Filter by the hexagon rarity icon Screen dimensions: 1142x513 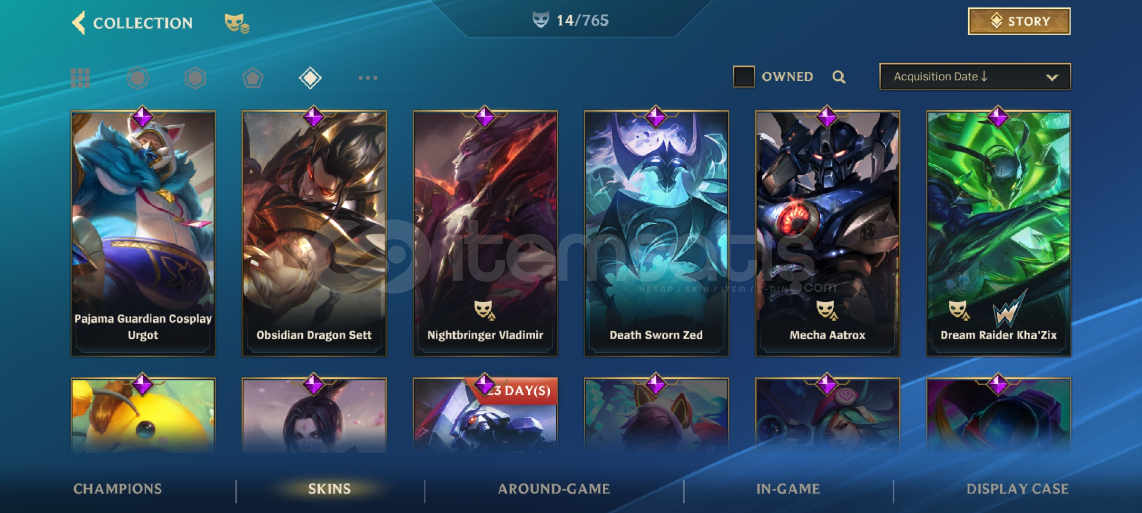click(195, 78)
